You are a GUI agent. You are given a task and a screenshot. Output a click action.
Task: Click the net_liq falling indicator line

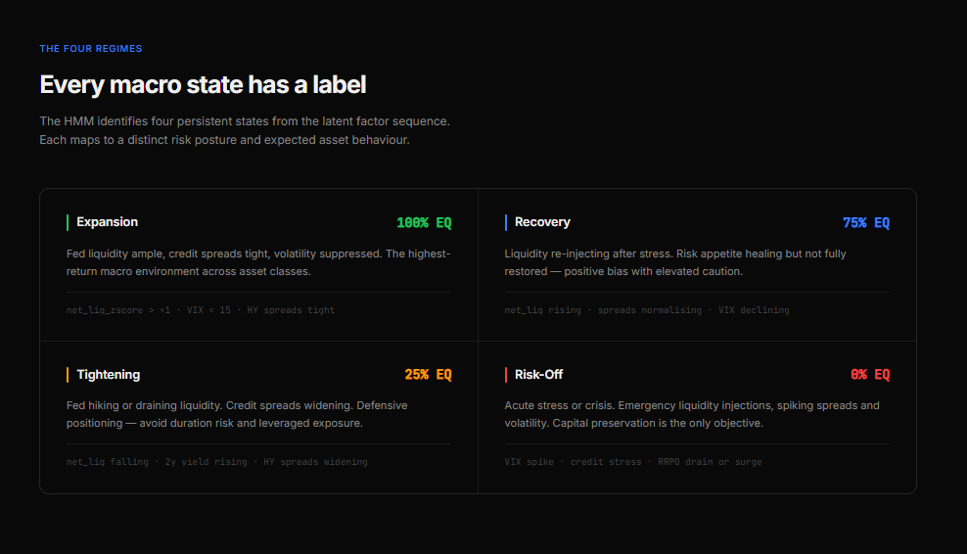[x=216, y=462]
